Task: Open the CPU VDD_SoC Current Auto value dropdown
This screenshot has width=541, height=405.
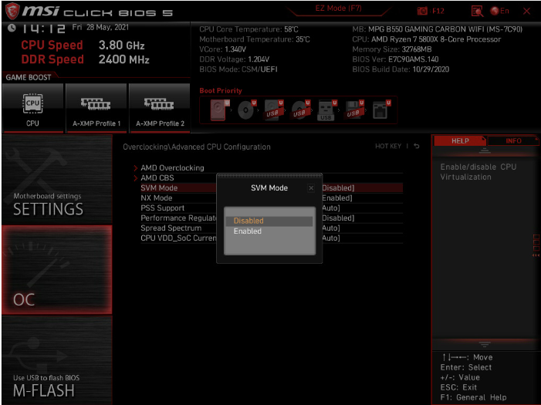Action: [x=331, y=238]
